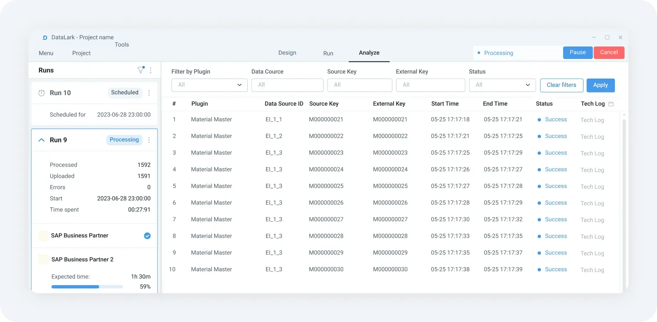Open the Runs panel three-dot menu
Viewport: 657px width, 322px height.
click(151, 70)
